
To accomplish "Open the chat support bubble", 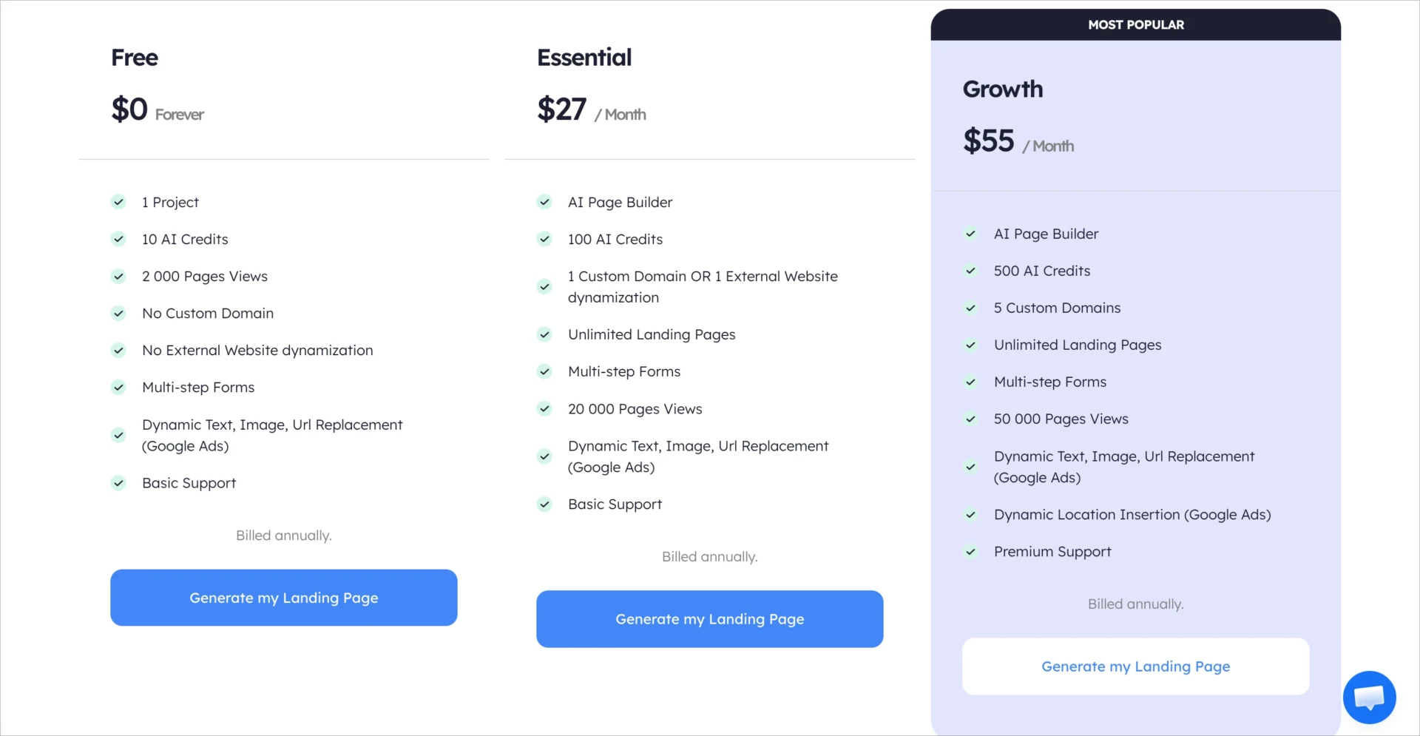I will pos(1369,697).
